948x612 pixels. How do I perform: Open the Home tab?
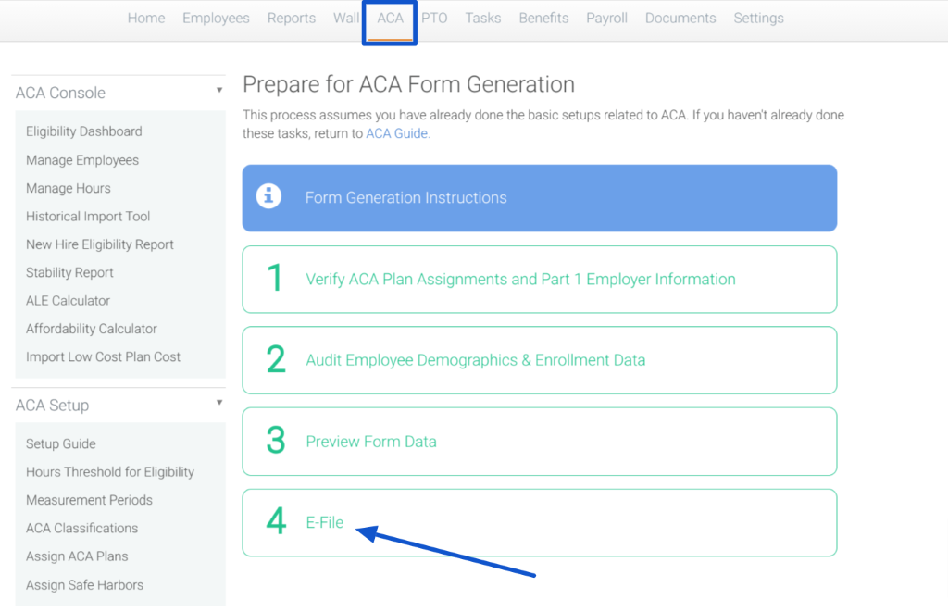tap(146, 19)
